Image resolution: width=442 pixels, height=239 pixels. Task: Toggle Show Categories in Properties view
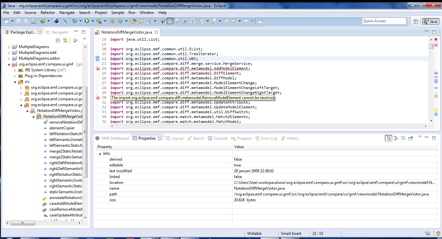(388, 138)
